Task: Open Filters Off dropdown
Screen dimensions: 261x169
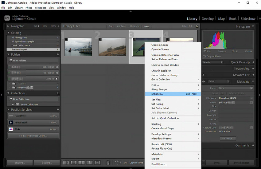Action: pyautogui.click(x=188, y=26)
